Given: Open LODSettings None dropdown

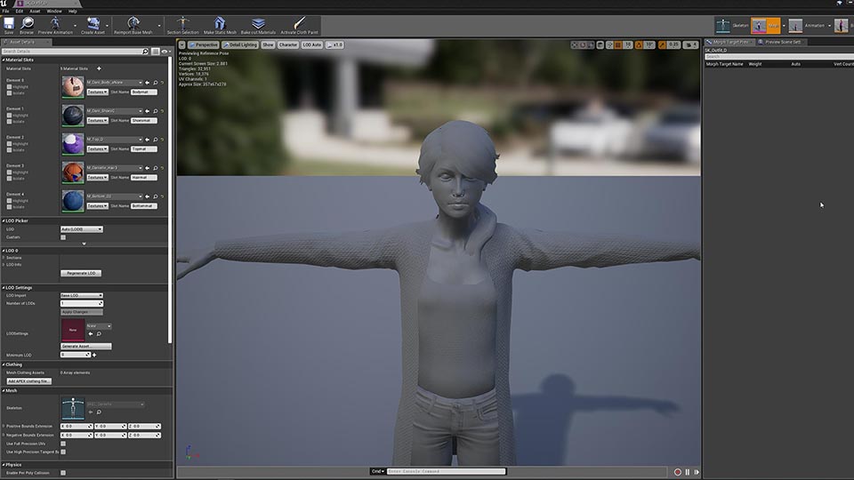Looking at the screenshot, I should tap(99, 326).
